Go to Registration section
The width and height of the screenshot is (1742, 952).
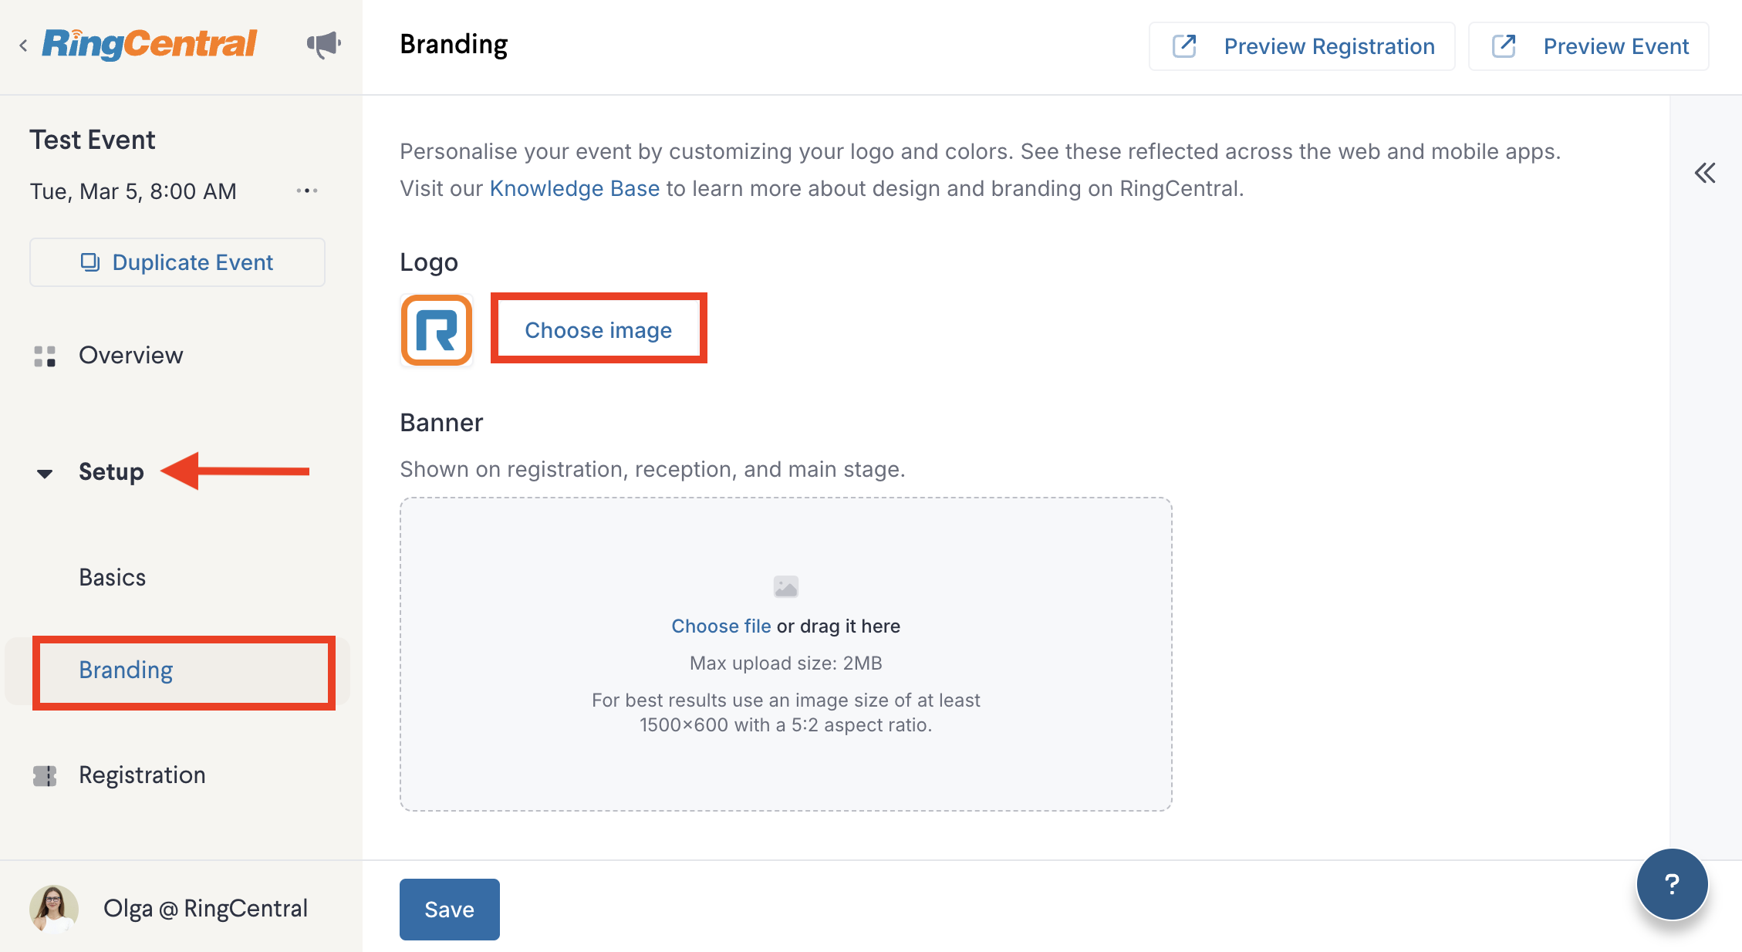click(142, 775)
